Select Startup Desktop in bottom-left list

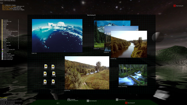(4, 99)
